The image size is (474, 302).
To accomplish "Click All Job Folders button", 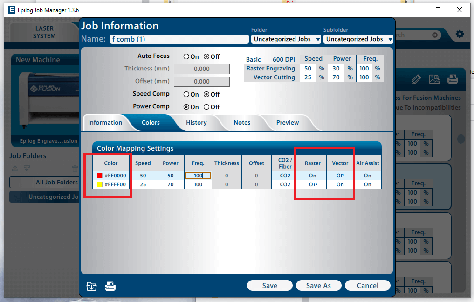I will (44, 183).
